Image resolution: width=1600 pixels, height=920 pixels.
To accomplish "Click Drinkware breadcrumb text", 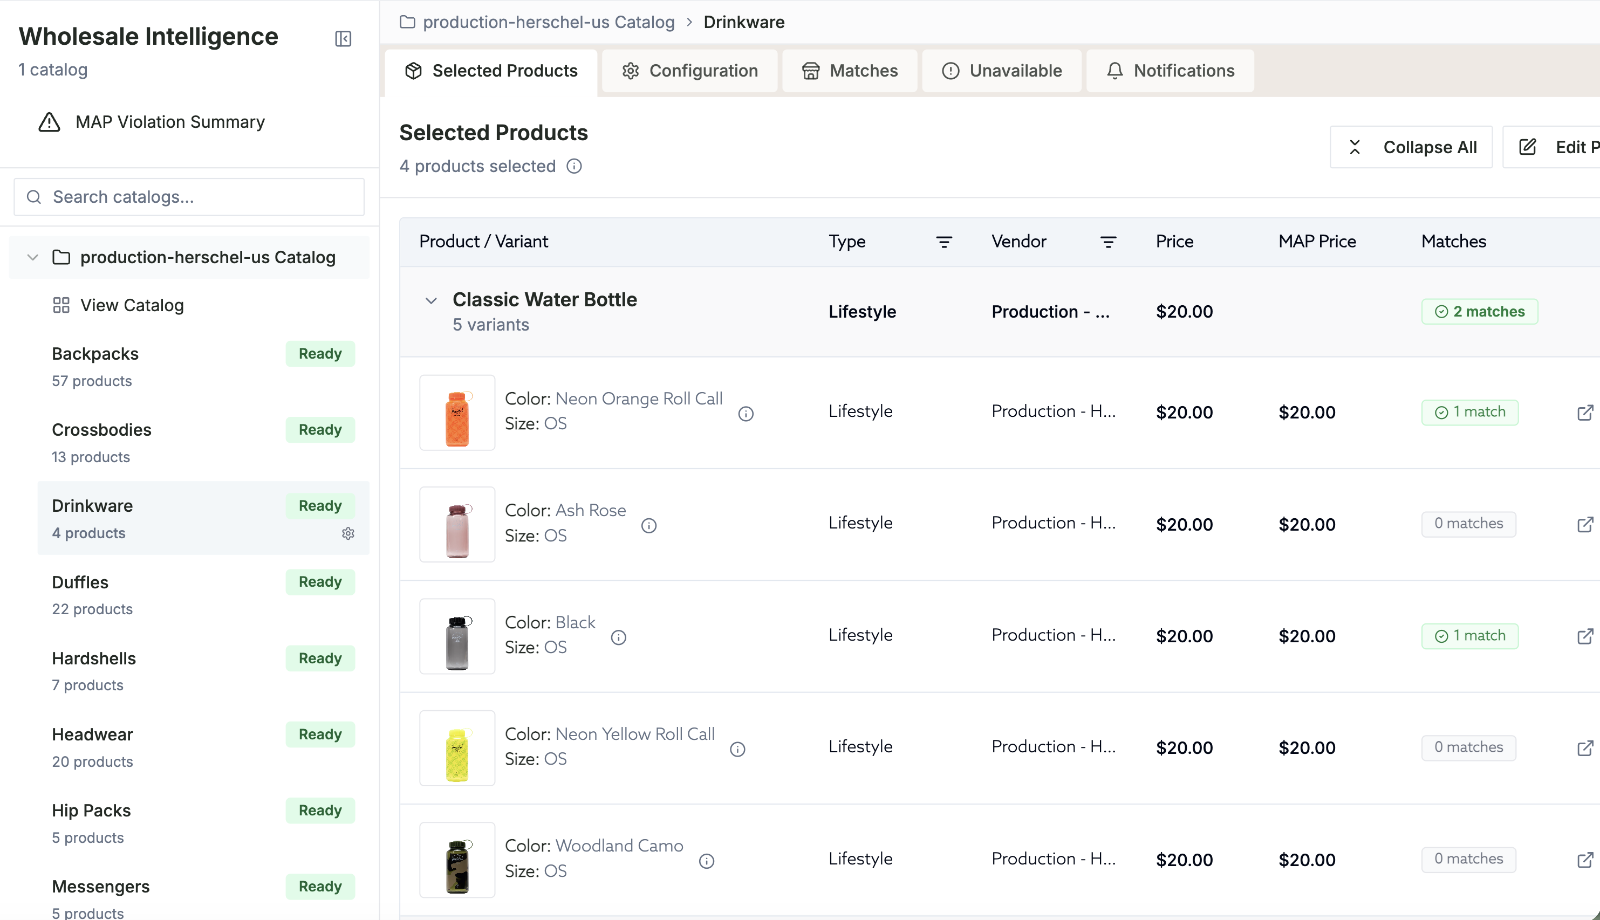I will [744, 22].
